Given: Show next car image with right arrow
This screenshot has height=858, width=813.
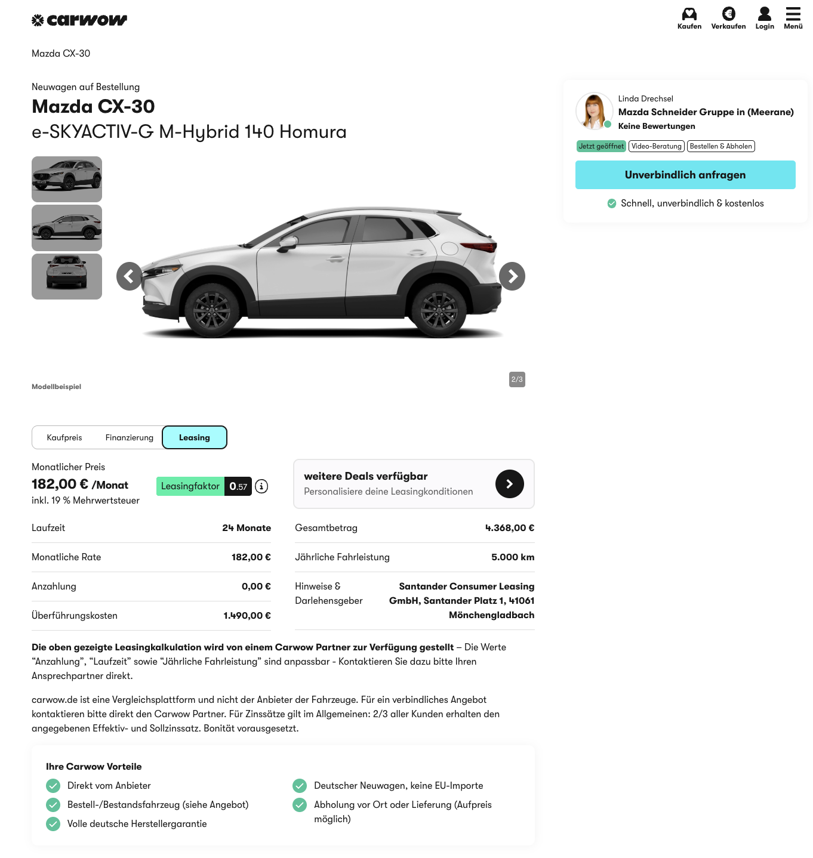Looking at the screenshot, I should [x=512, y=276].
